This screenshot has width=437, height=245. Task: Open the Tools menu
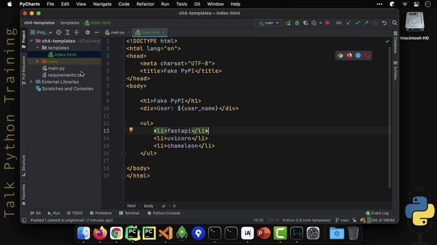tap(182, 4)
